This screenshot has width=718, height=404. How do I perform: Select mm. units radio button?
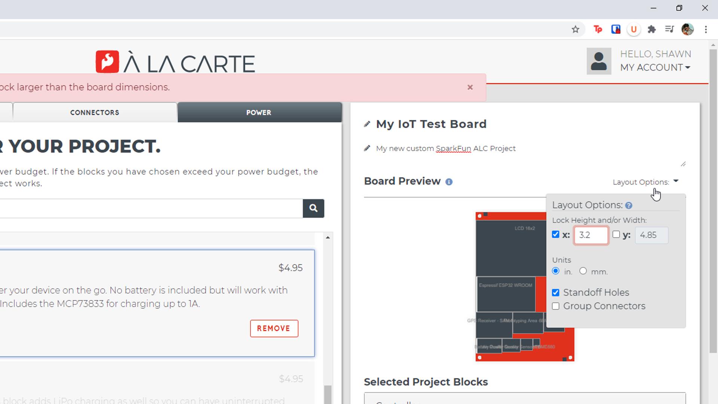583,271
